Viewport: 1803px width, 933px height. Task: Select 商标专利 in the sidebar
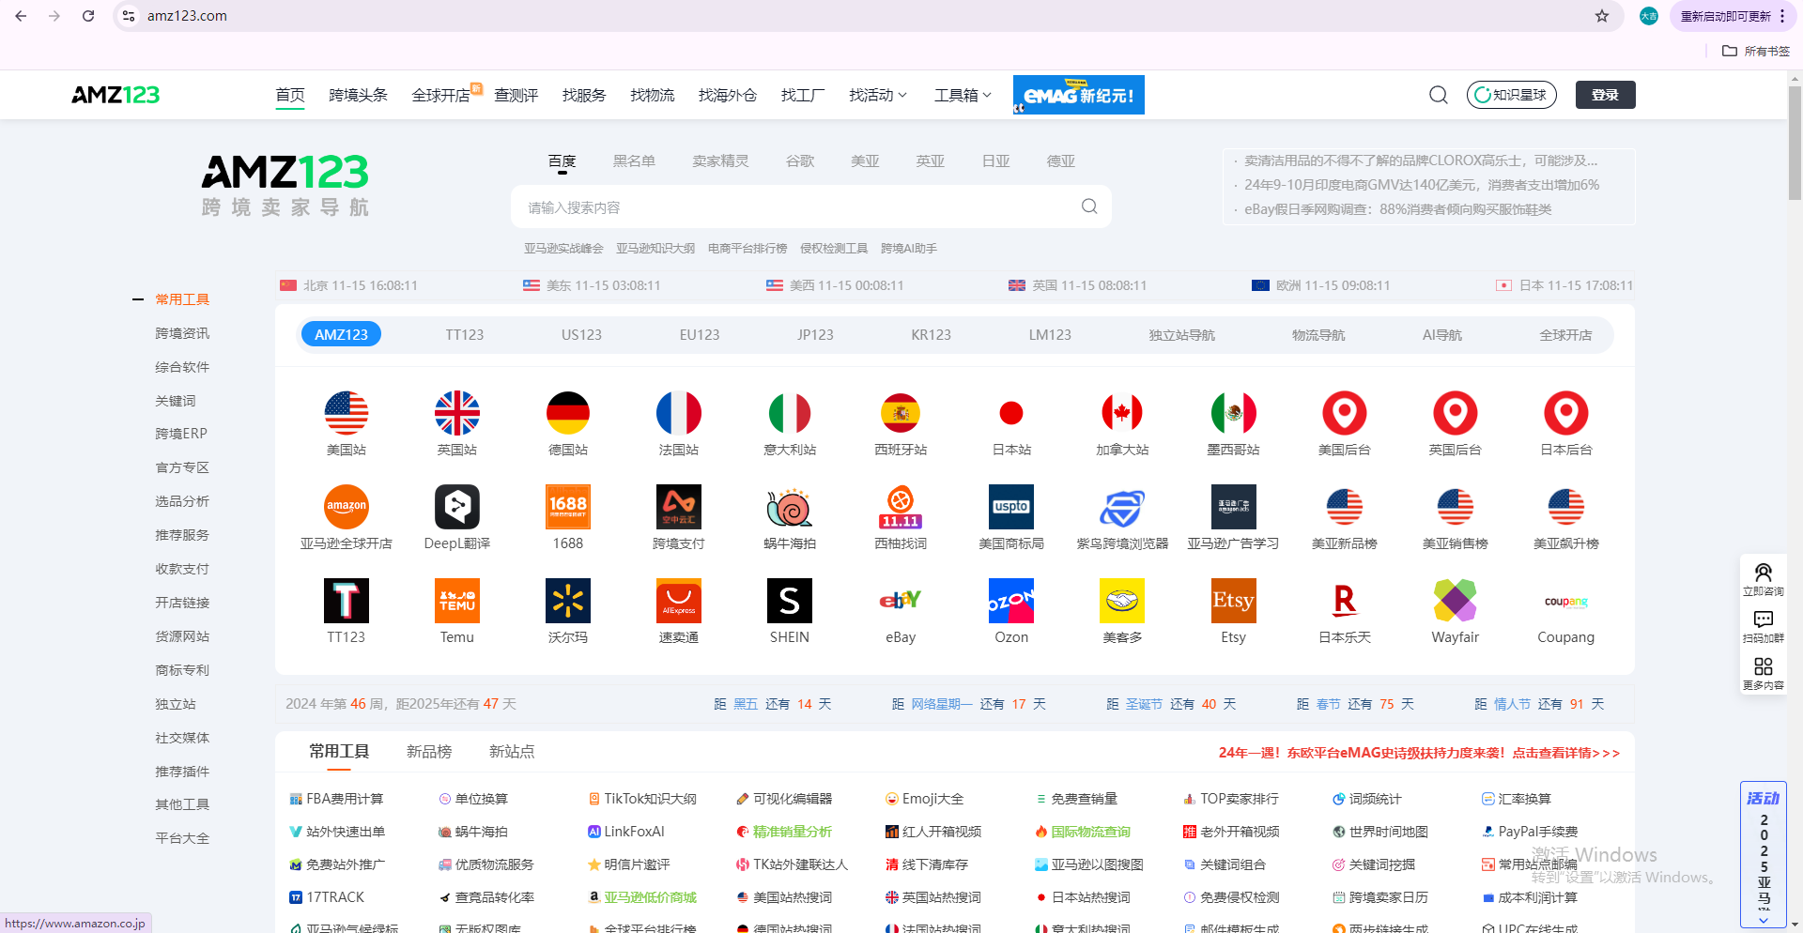[x=182, y=670]
